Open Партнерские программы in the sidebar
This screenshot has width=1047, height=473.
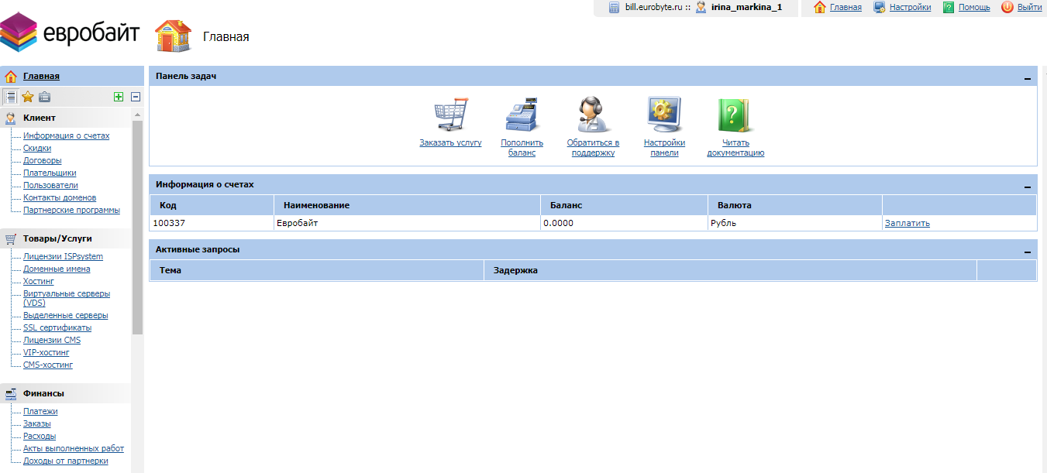tap(71, 210)
